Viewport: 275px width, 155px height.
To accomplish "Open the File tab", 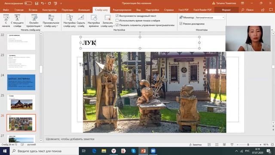I will click(x=6, y=10).
